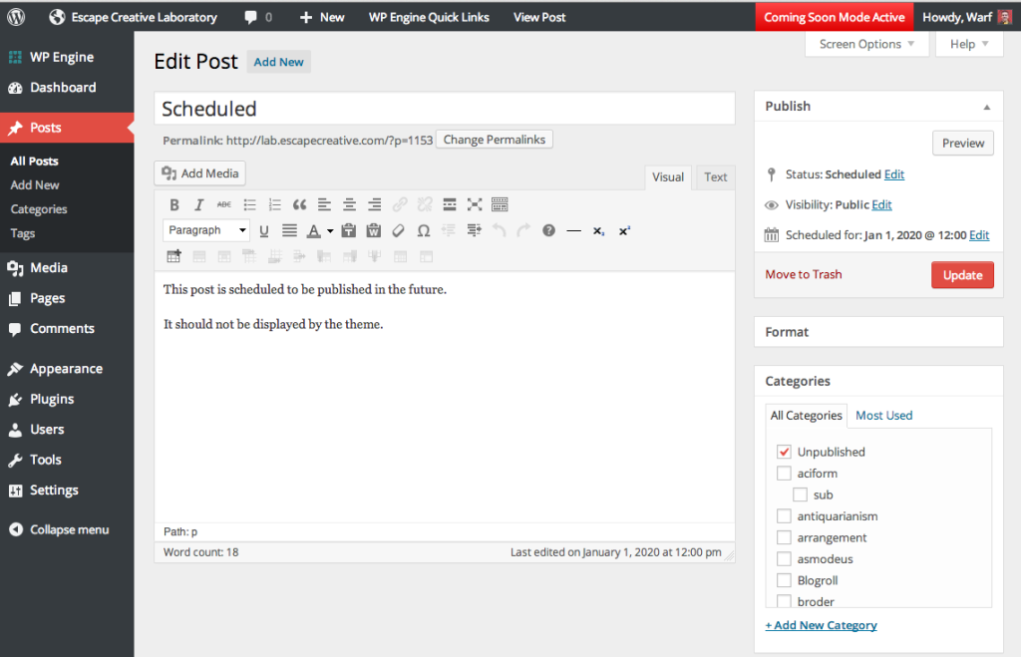Insert the Read More tag
Image resolution: width=1021 pixels, height=657 pixels.
point(449,204)
